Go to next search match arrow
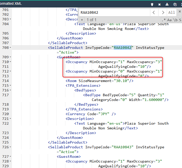Viewport: 182px width, 168px height. [x=163, y=12]
